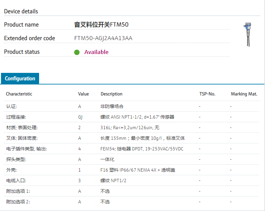
Task: Click the FEM54 继电器 DPDT description
Action: (142, 149)
